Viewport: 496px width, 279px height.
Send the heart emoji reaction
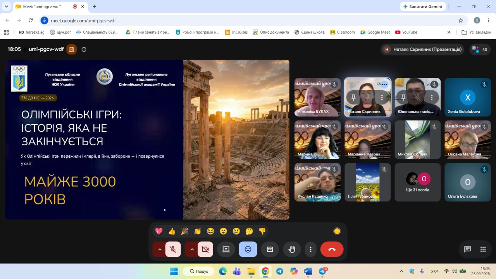click(x=158, y=231)
